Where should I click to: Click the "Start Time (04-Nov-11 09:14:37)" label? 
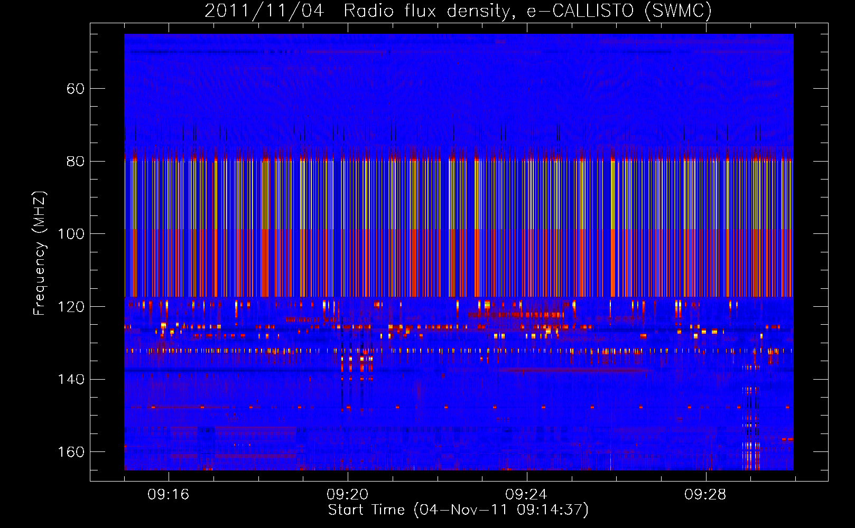pos(458,510)
